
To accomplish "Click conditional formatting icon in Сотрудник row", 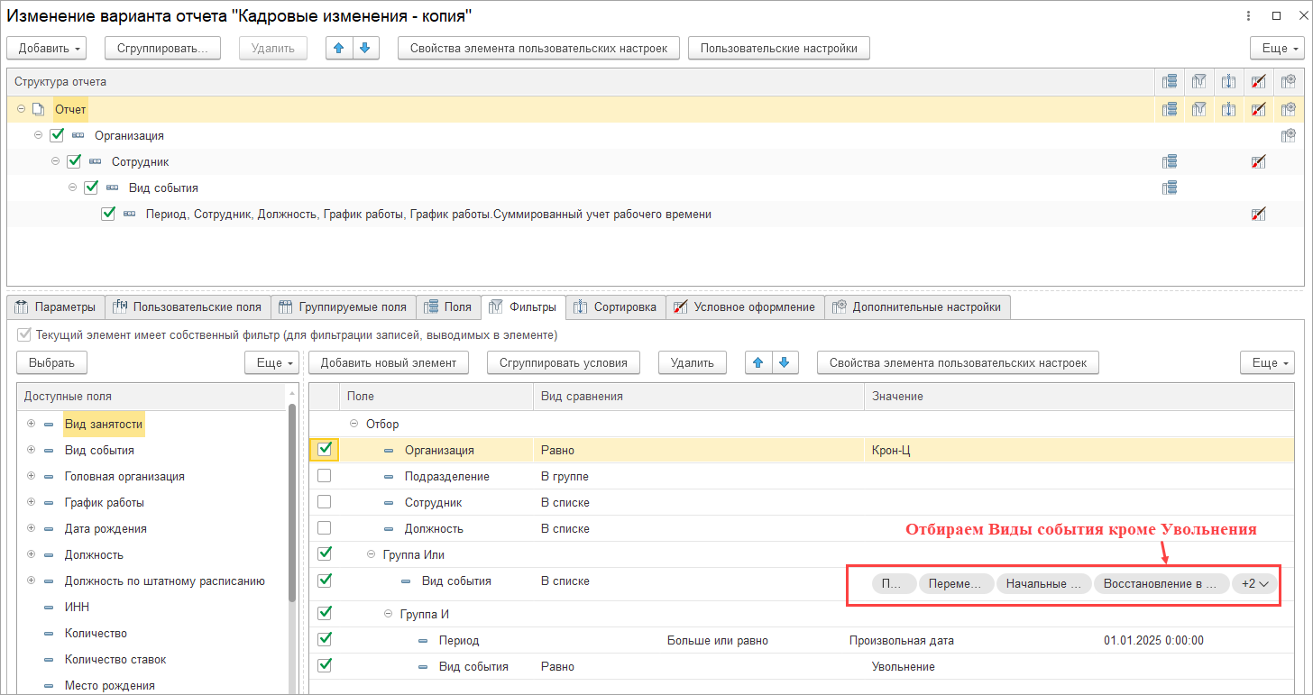I will click(1258, 162).
